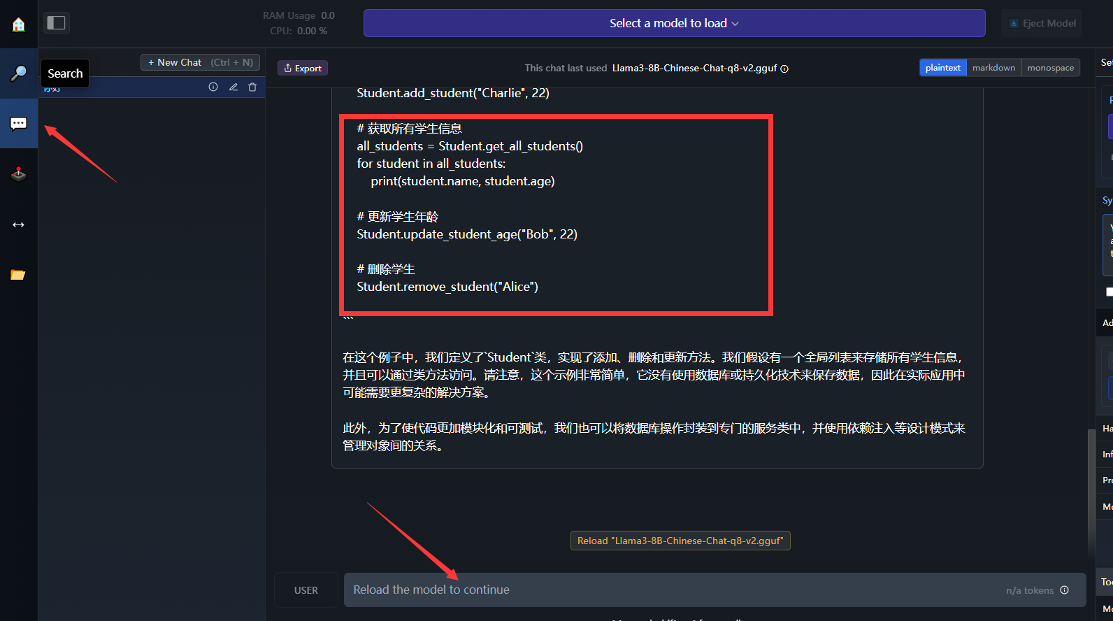1113x621 pixels.
Task: Switch to markdown rendering
Action: (993, 68)
